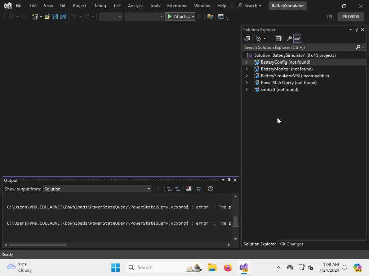
Task: Click the Output vertical scrollbar thumb
Action: 235,221
